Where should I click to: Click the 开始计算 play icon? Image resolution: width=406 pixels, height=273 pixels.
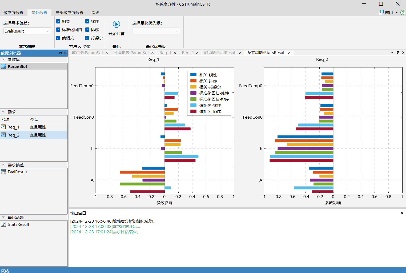[116, 24]
